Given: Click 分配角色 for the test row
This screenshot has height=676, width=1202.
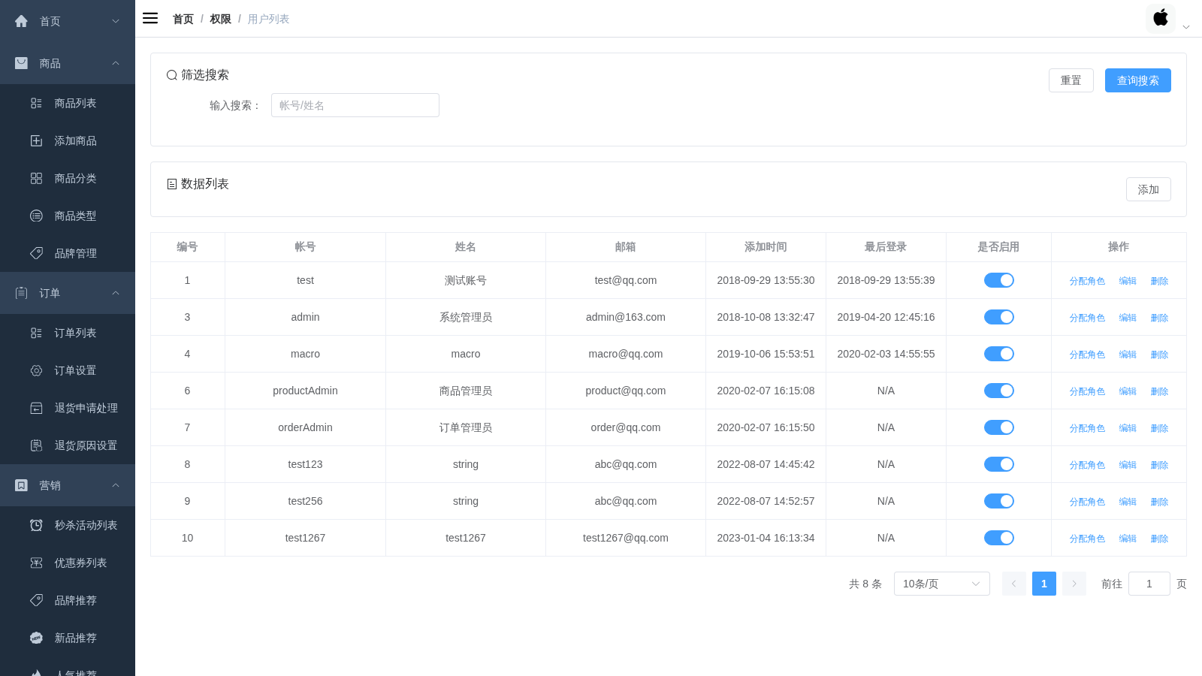Looking at the screenshot, I should 1087,281.
